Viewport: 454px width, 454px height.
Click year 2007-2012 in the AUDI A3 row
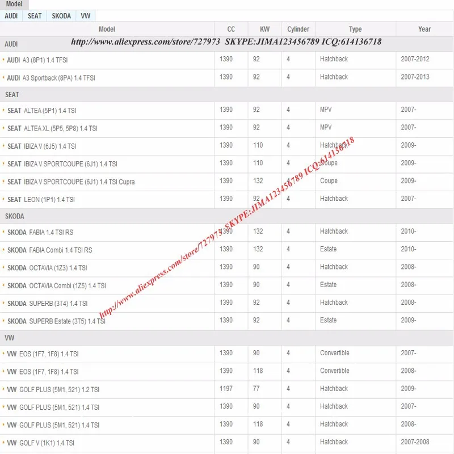click(415, 59)
